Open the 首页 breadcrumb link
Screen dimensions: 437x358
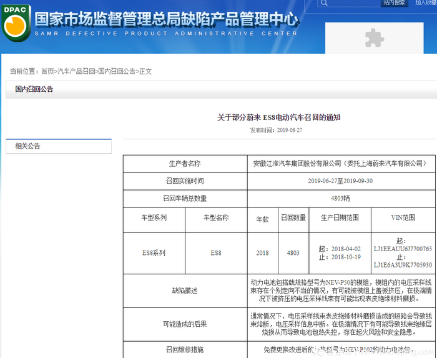(47, 71)
